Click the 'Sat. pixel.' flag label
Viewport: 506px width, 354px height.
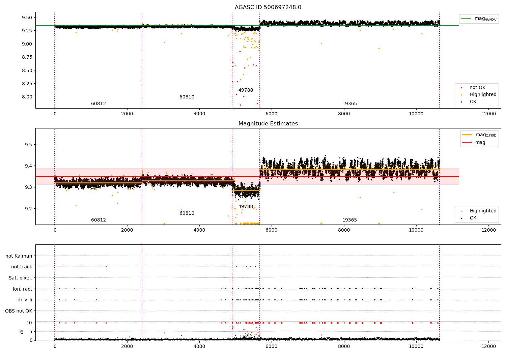click(x=20, y=278)
